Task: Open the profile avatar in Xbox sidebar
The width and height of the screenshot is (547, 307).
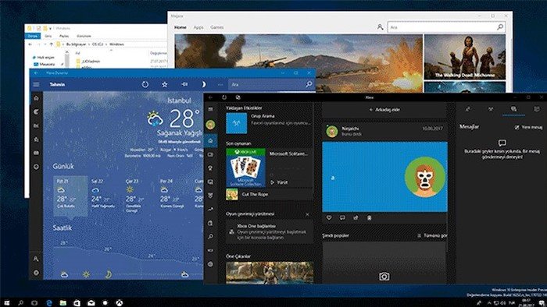Action: click(x=210, y=125)
